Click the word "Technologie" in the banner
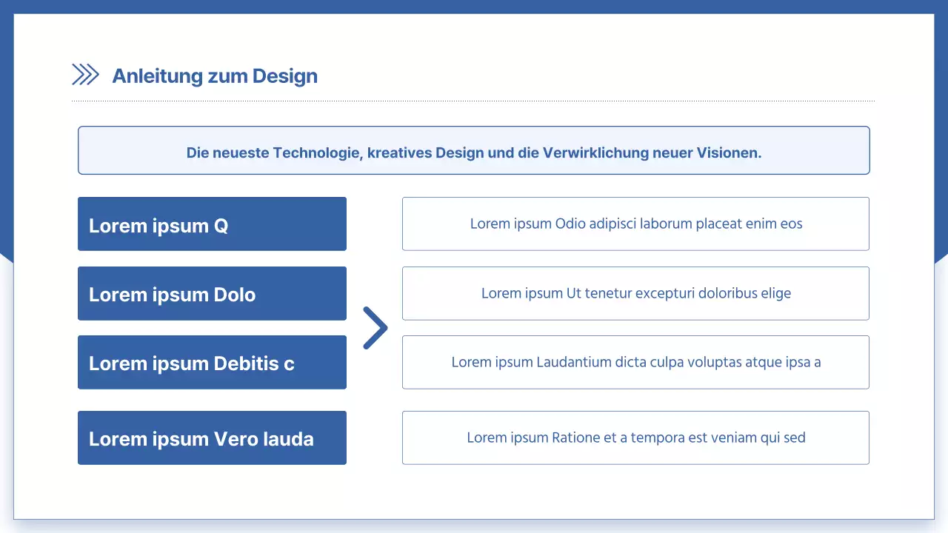Viewport: 948px width, 533px height. click(318, 153)
